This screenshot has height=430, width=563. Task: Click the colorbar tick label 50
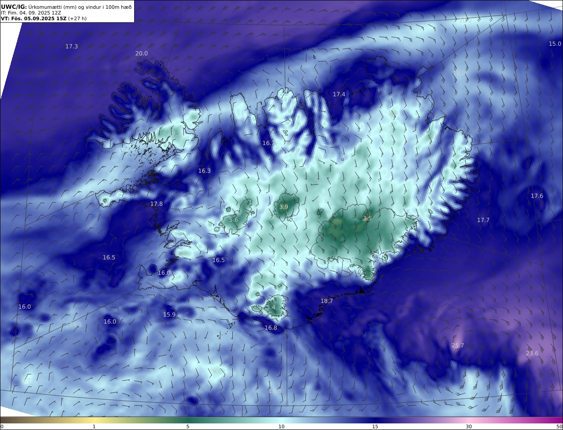point(559,426)
